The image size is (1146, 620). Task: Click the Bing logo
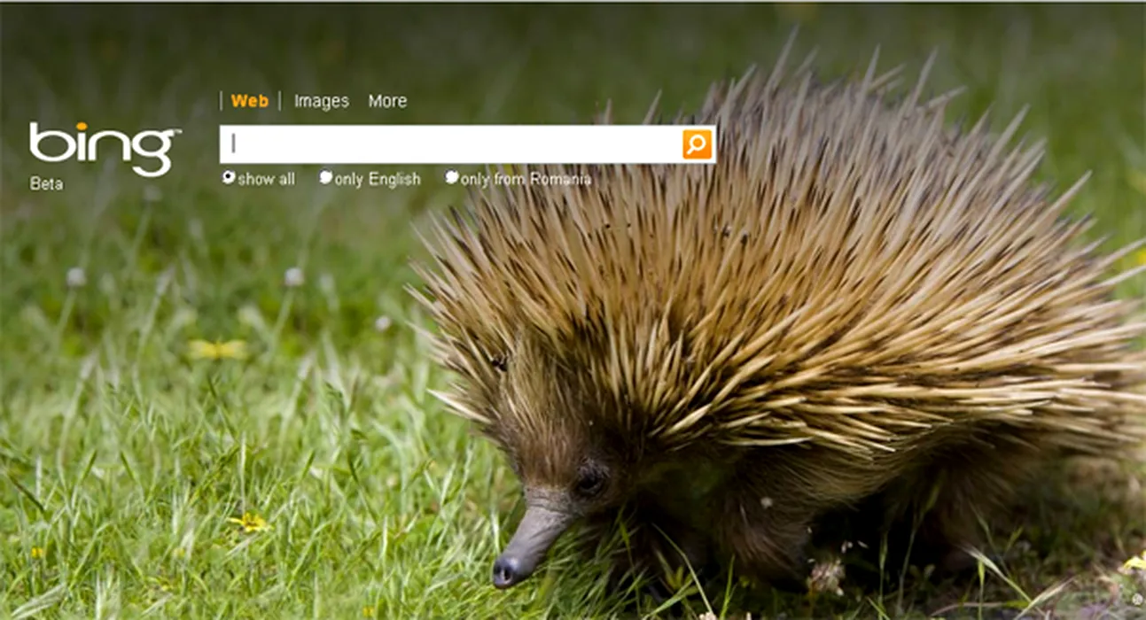(x=105, y=148)
